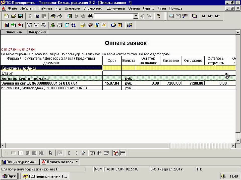
Task: Toggle the crossed-out pencil edit-lock button
Action: click(116, 153)
